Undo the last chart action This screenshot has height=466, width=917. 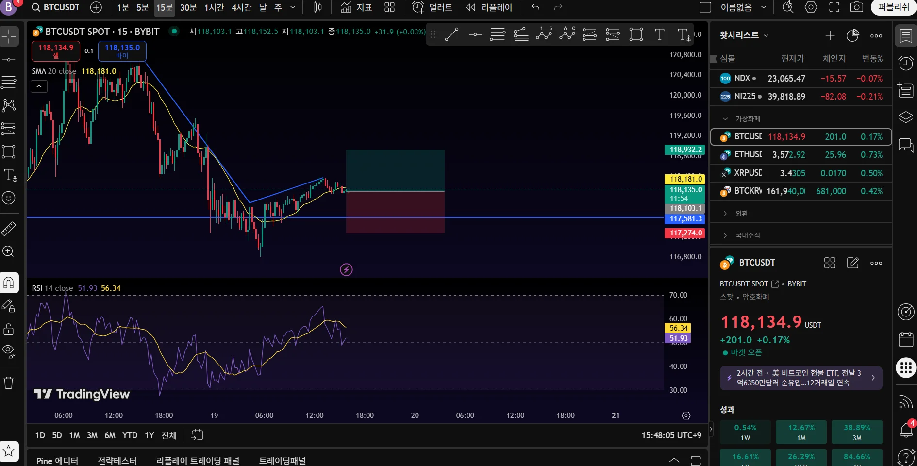point(535,7)
